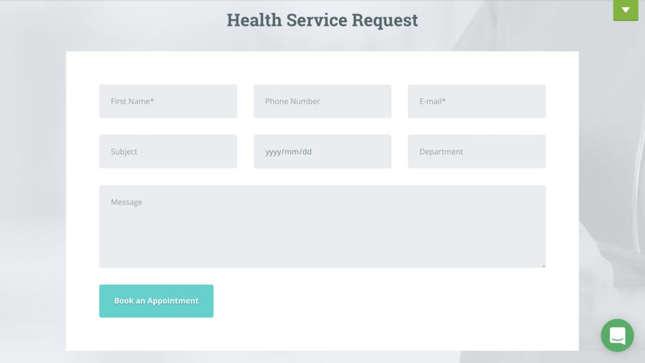Select the Subject input field
645x363 pixels.
(168, 151)
